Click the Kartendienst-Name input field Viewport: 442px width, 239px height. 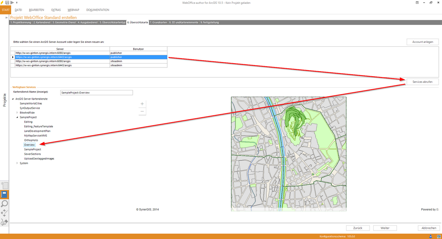(96, 93)
